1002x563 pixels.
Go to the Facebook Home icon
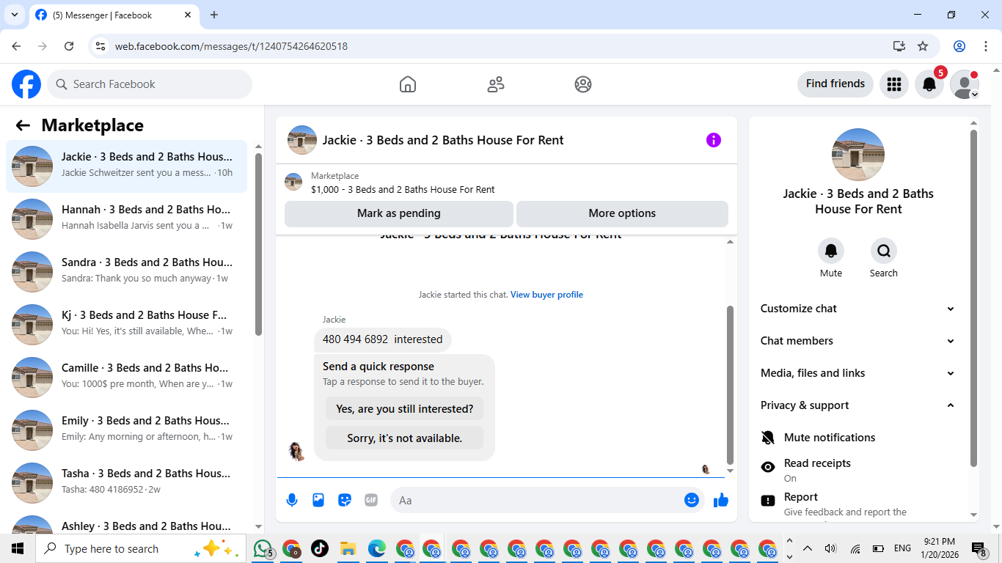click(408, 84)
